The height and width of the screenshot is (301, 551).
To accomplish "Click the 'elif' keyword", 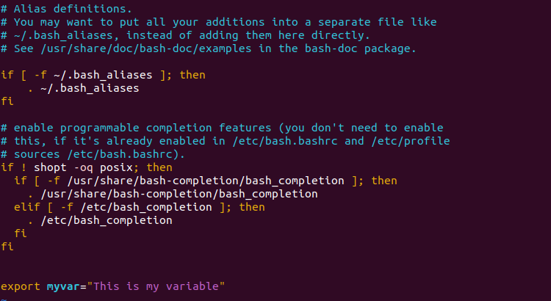I will pos(27,207).
